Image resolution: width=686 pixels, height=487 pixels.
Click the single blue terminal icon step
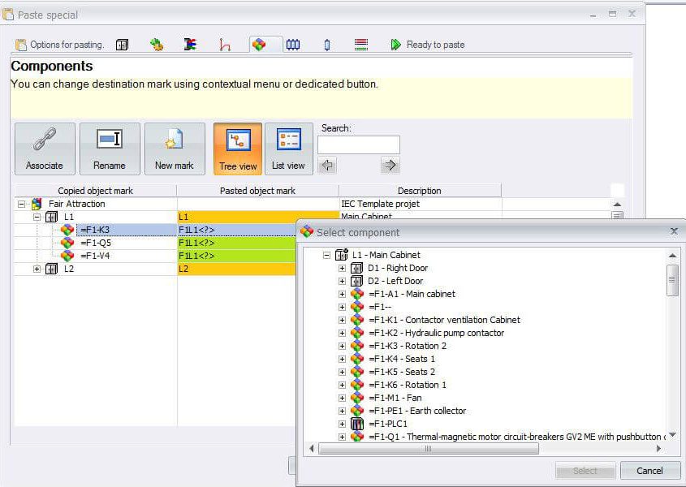click(x=327, y=45)
